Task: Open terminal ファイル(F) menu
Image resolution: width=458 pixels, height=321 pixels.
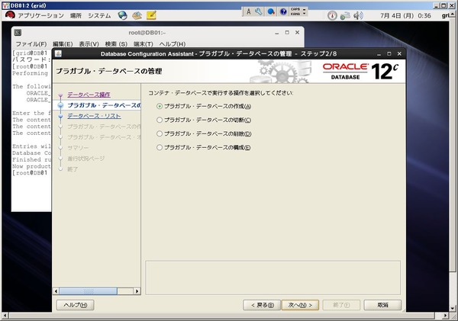Action: tap(31, 44)
